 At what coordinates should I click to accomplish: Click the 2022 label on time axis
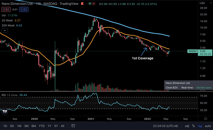[147, 119]
